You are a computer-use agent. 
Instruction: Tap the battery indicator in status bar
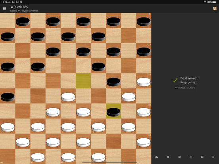pos(214,2)
